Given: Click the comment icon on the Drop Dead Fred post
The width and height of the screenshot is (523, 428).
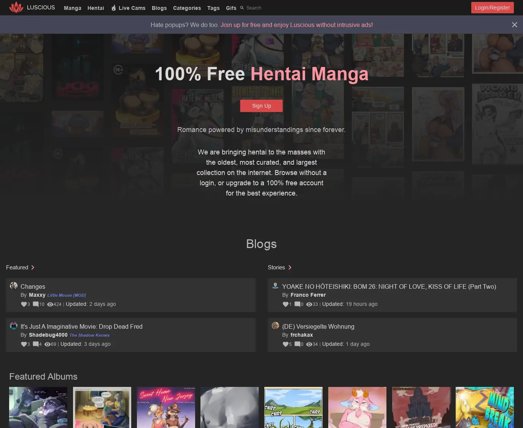Looking at the screenshot, I should [36, 344].
